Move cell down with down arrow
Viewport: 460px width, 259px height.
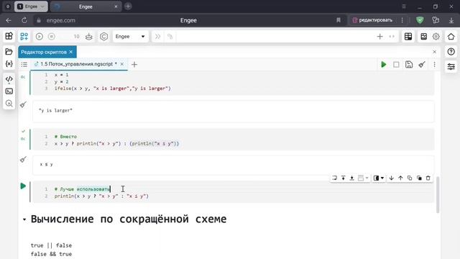(391, 178)
